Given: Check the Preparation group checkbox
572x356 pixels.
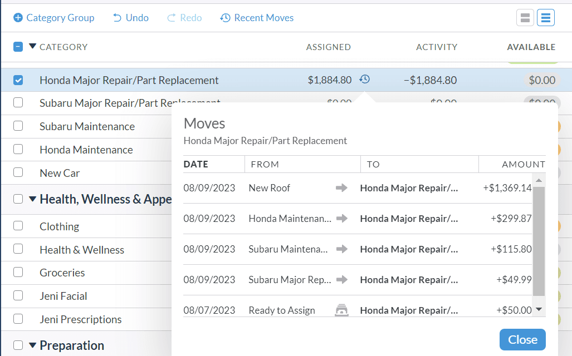Looking at the screenshot, I should point(18,345).
